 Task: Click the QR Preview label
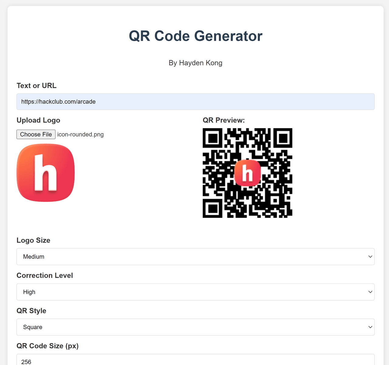[224, 120]
